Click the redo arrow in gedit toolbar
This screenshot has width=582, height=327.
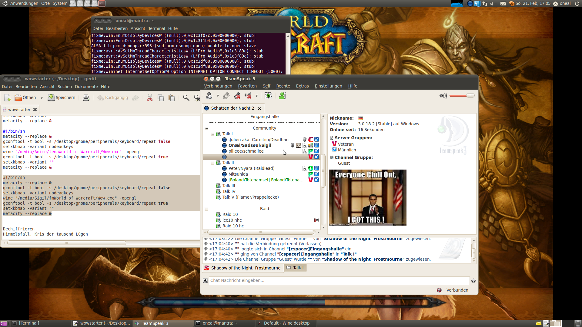click(x=135, y=98)
